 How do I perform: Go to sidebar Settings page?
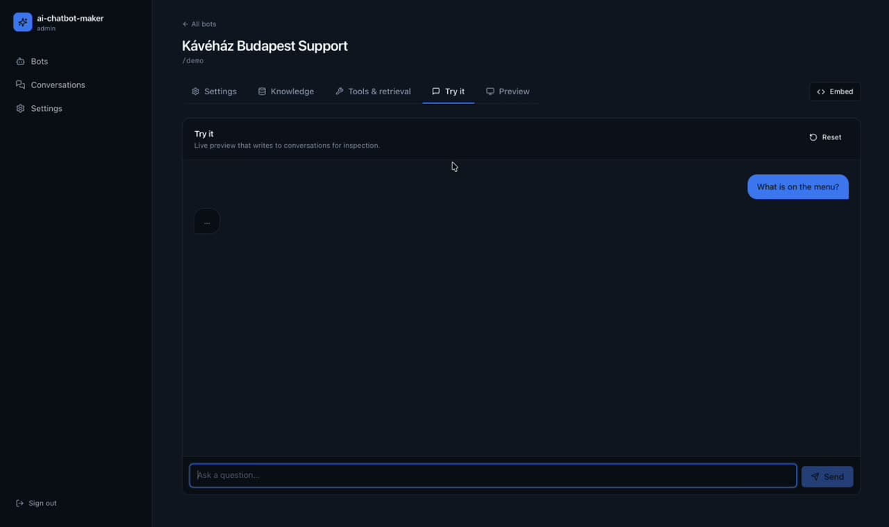coord(76,108)
